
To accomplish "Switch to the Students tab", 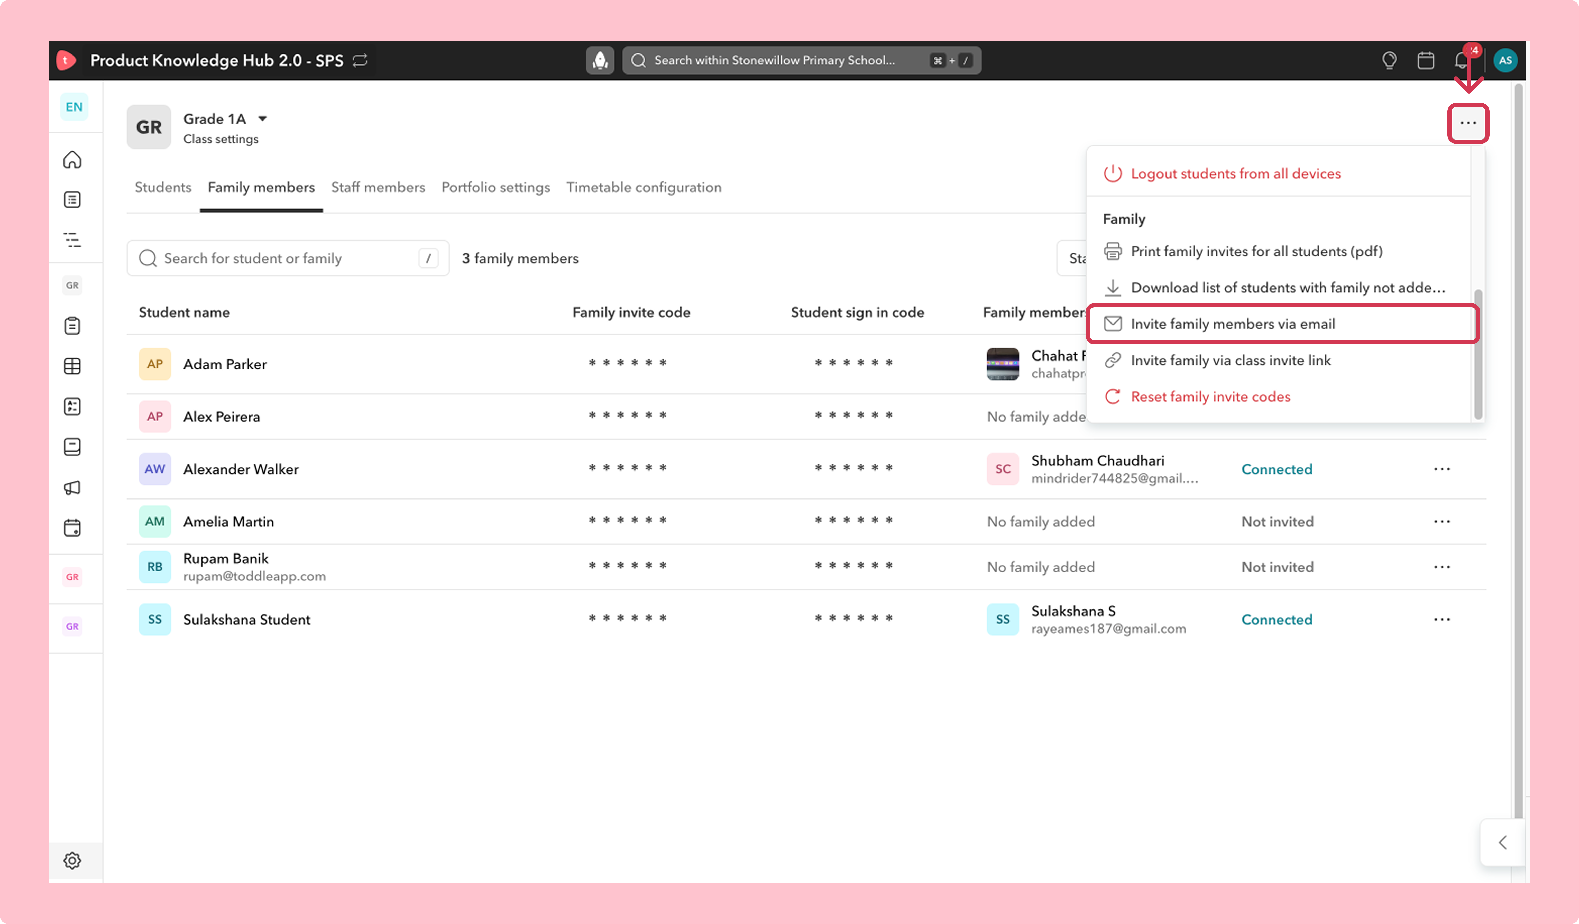I will [x=163, y=187].
